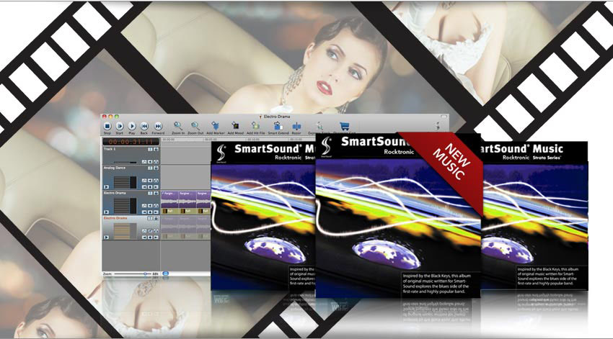Click the Zoom Out magnifier icon
Image resolution: width=613 pixels, height=339 pixels.
point(195,126)
